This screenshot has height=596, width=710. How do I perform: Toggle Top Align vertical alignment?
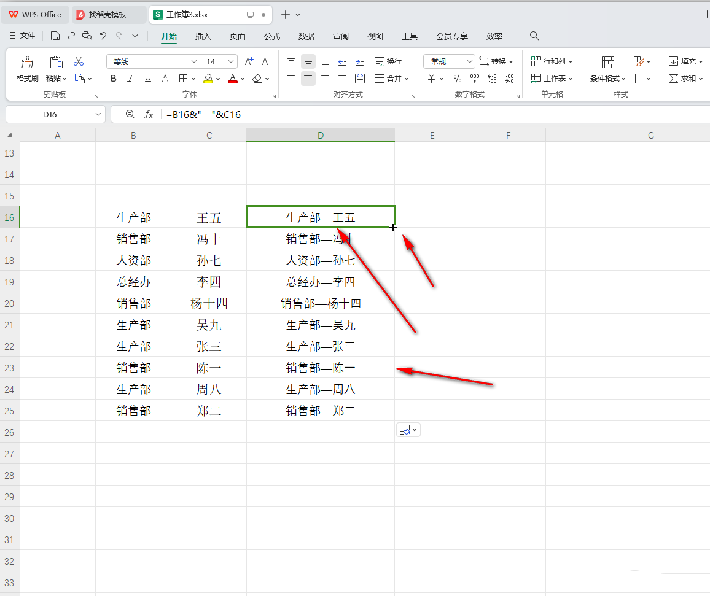click(x=291, y=61)
